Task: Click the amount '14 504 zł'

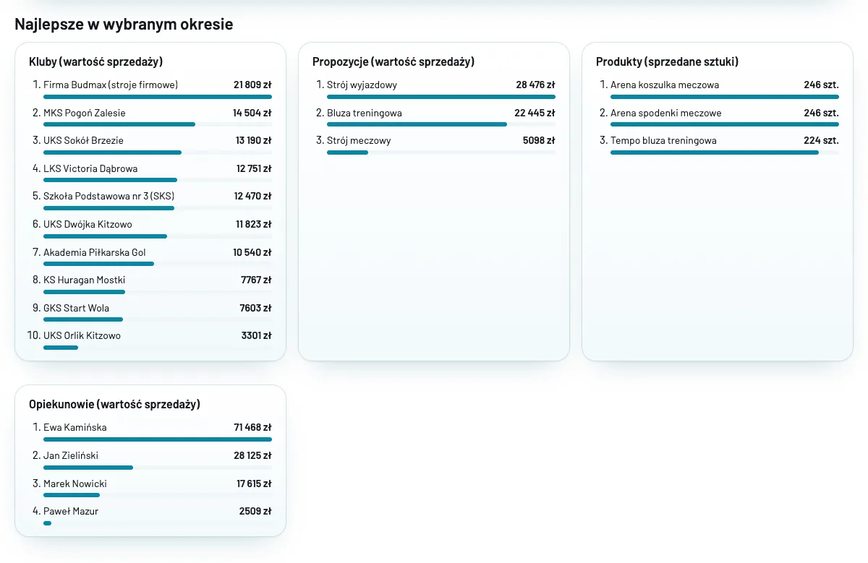Action: pos(252,113)
